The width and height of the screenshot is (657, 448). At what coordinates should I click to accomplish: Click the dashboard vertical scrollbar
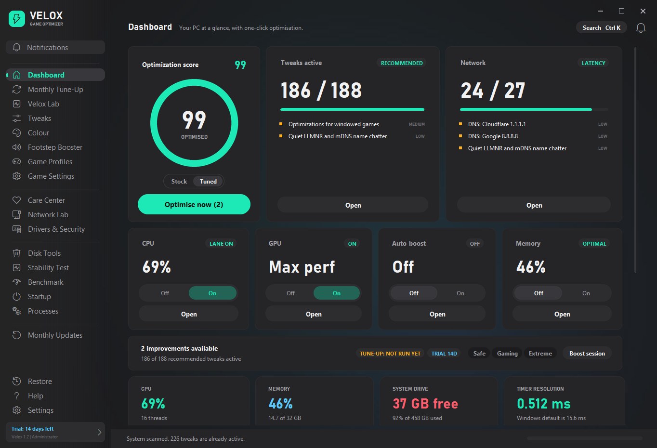click(635, 159)
